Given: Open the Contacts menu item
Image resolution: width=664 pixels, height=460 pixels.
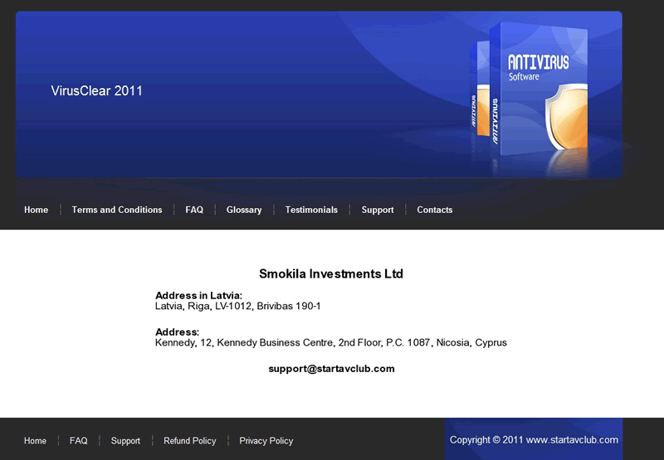Looking at the screenshot, I should pyautogui.click(x=435, y=210).
